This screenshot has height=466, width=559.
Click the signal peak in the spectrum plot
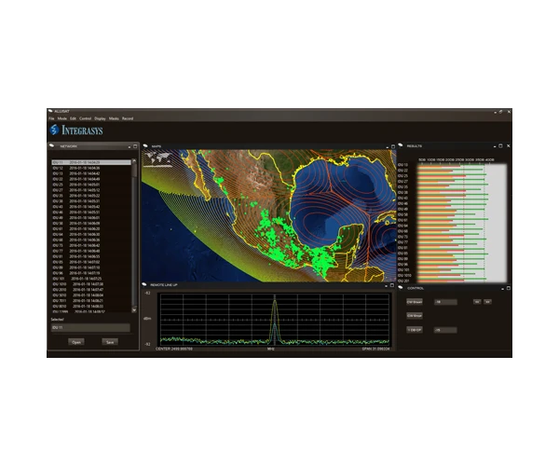(275, 301)
